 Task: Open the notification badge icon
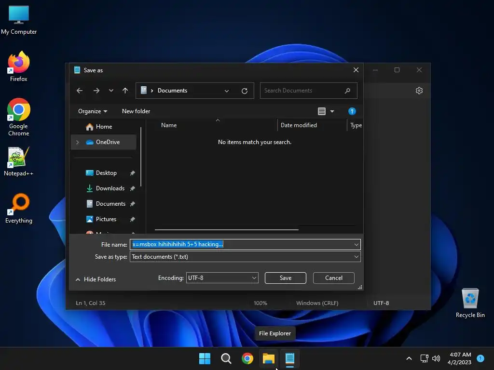480,358
